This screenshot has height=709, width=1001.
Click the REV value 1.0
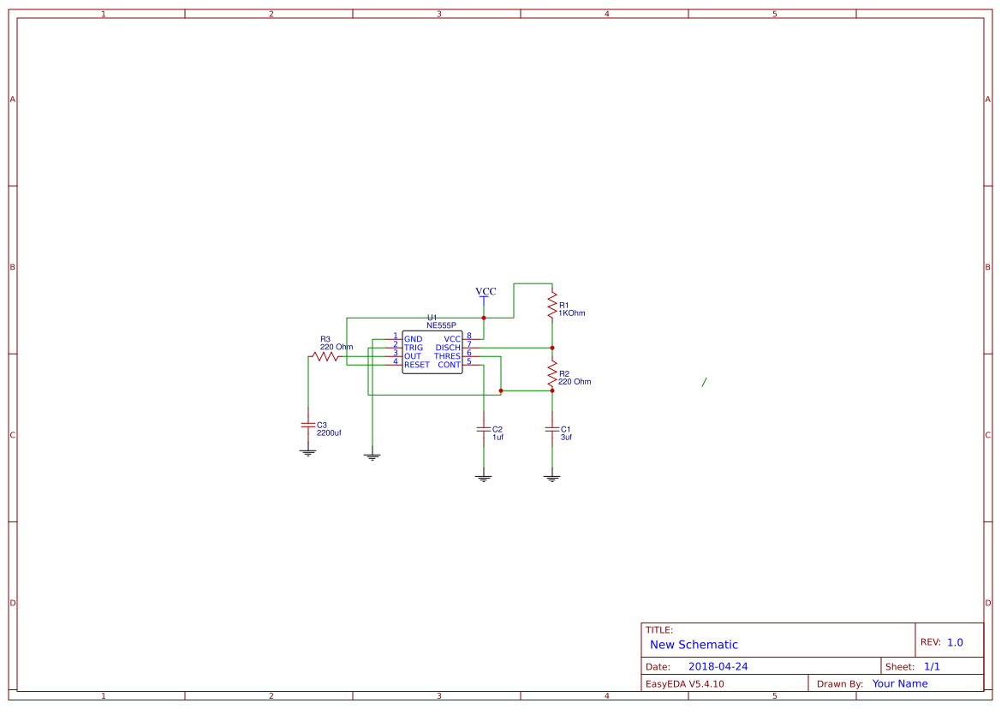coord(955,642)
